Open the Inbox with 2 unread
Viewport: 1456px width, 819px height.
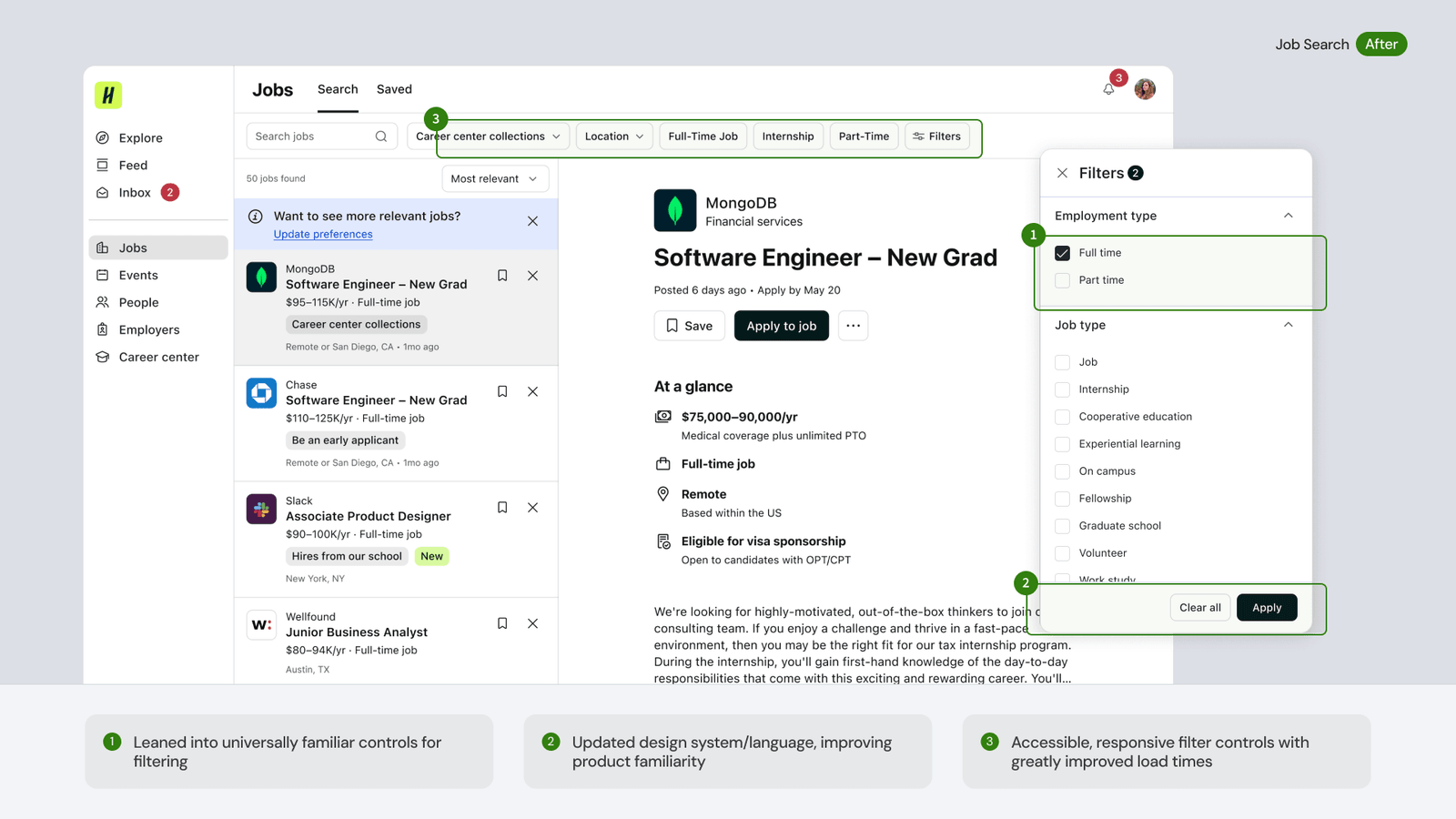click(137, 193)
